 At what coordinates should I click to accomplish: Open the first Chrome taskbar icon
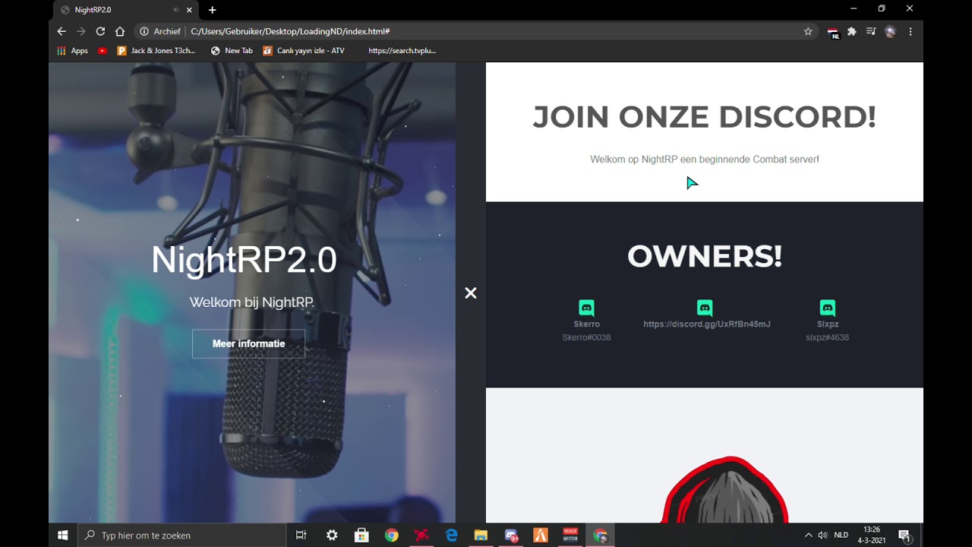(x=391, y=535)
